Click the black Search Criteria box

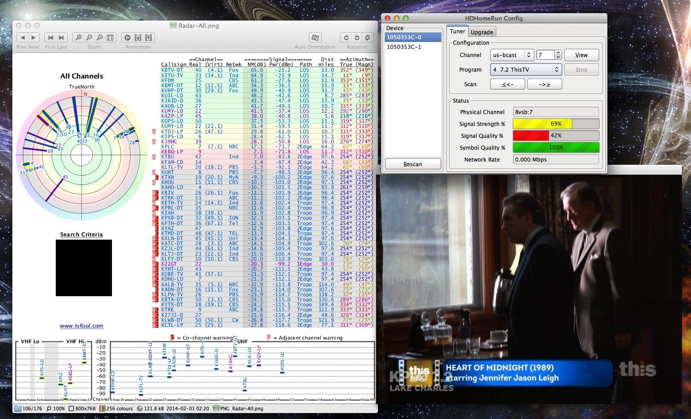(84, 268)
